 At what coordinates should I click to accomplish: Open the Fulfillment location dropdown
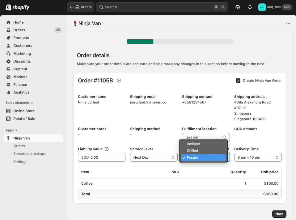[206, 137]
